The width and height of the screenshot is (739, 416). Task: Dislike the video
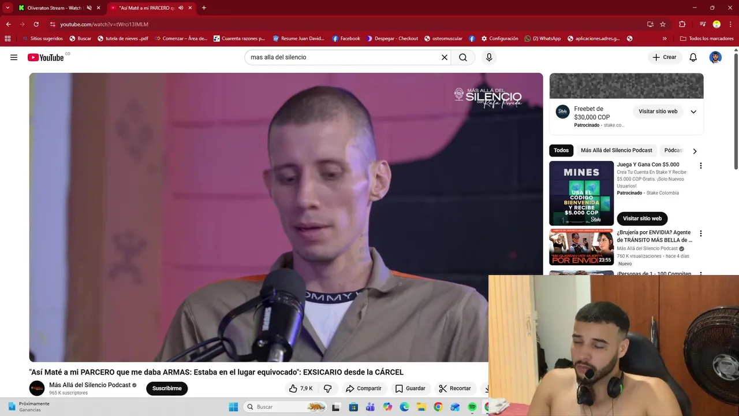tap(327, 388)
